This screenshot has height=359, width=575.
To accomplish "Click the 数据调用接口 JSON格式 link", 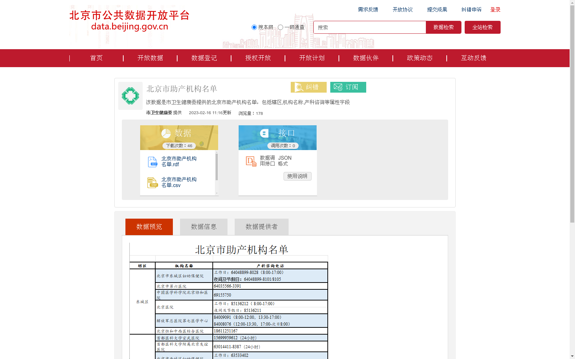I will [x=276, y=161].
